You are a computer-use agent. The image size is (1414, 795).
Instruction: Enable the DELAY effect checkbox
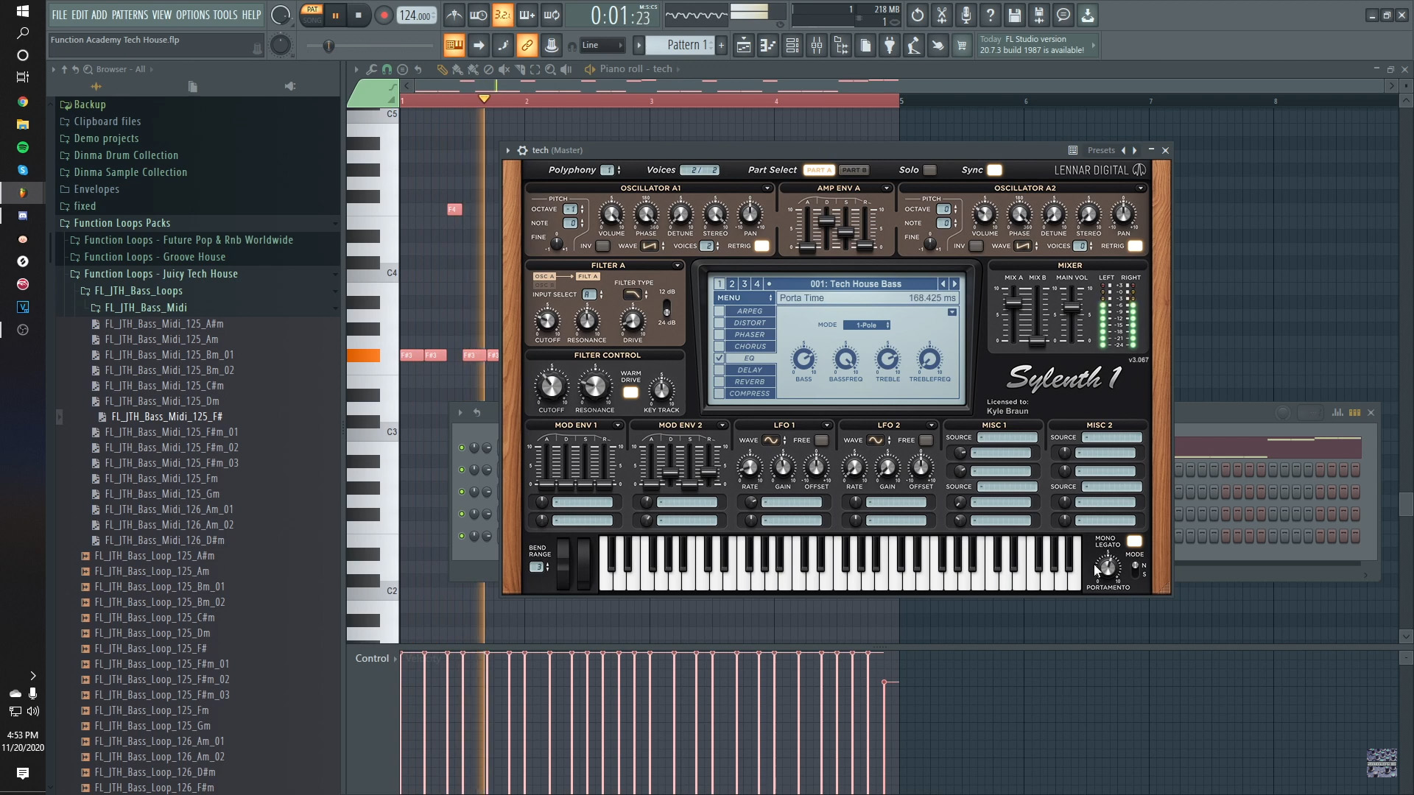point(719,370)
